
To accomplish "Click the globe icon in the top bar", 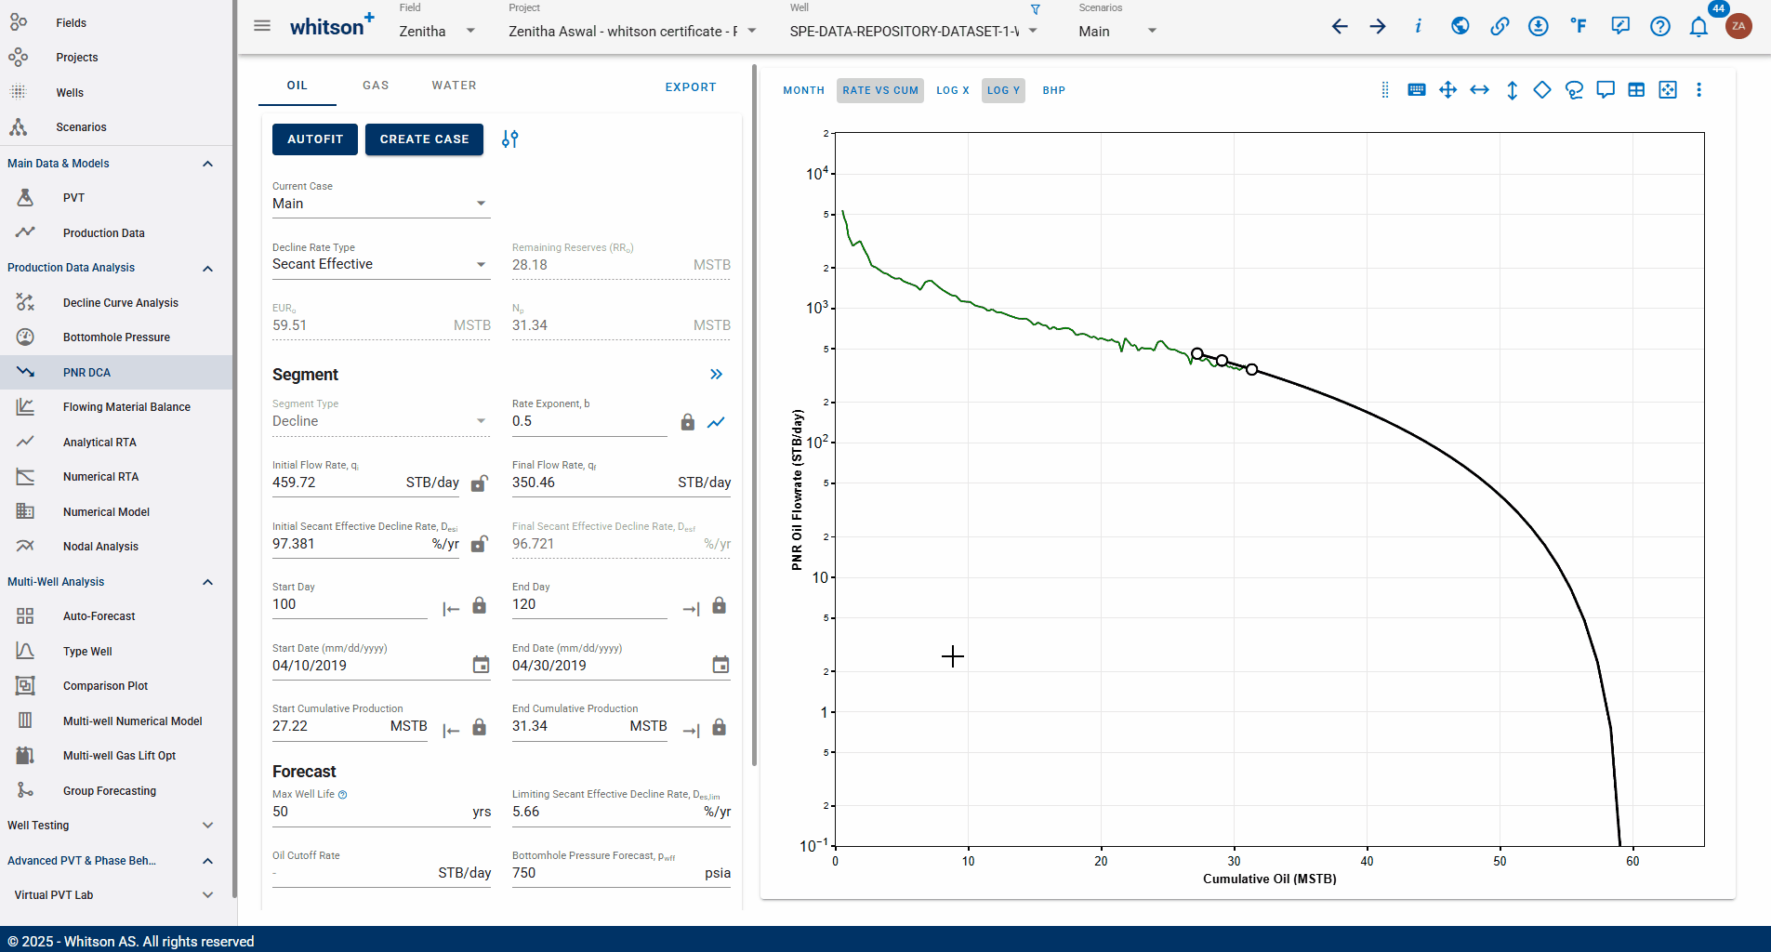I will (1460, 26).
